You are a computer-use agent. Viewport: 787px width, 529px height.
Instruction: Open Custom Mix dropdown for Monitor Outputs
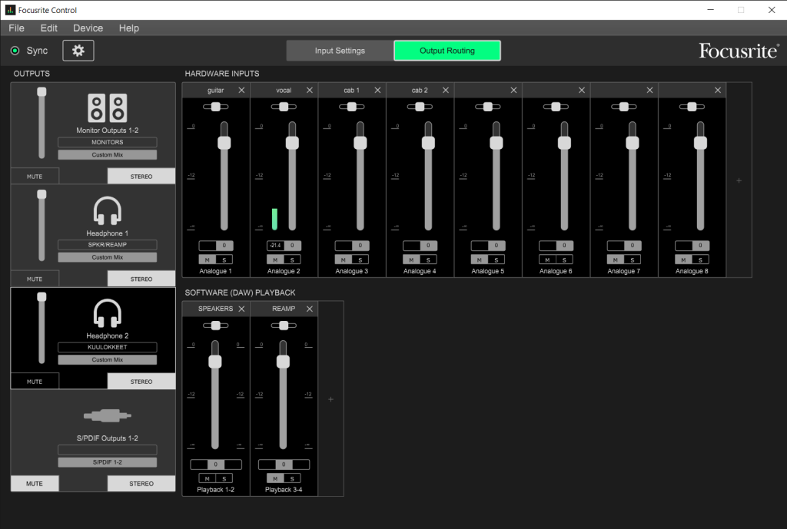click(x=107, y=155)
